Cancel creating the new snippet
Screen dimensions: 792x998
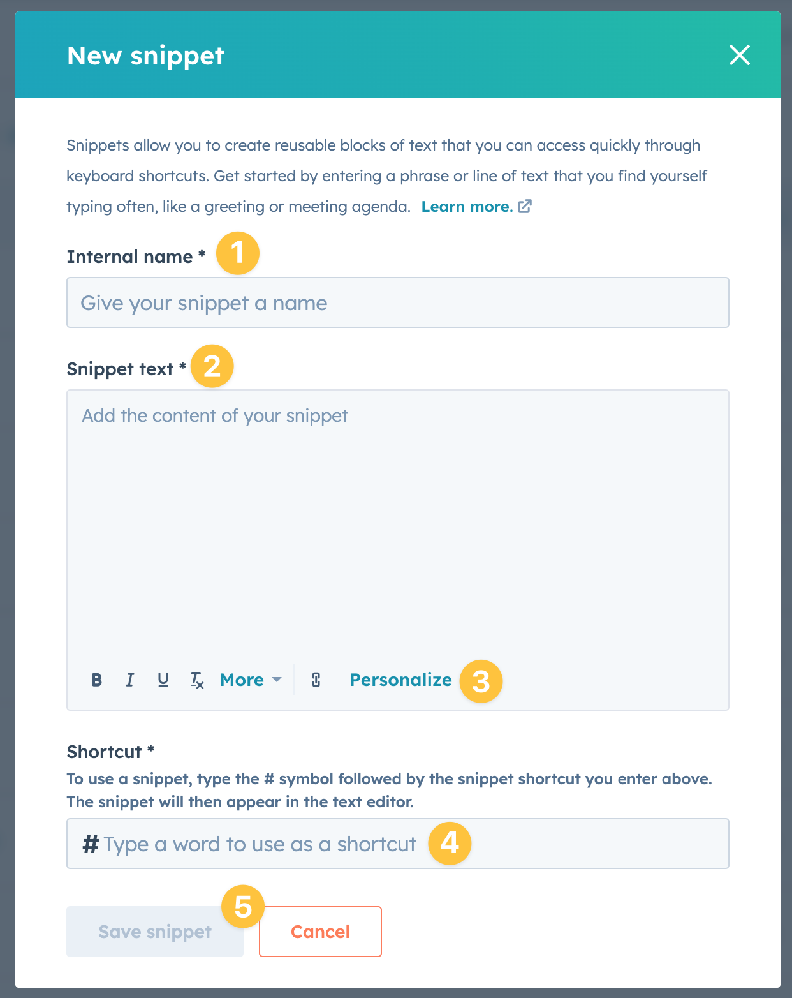[x=320, y=932]
